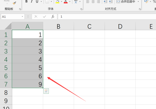
Task: Click the 合并后居中 merge button
Action: pyautogui.click(x=126, y=2)
